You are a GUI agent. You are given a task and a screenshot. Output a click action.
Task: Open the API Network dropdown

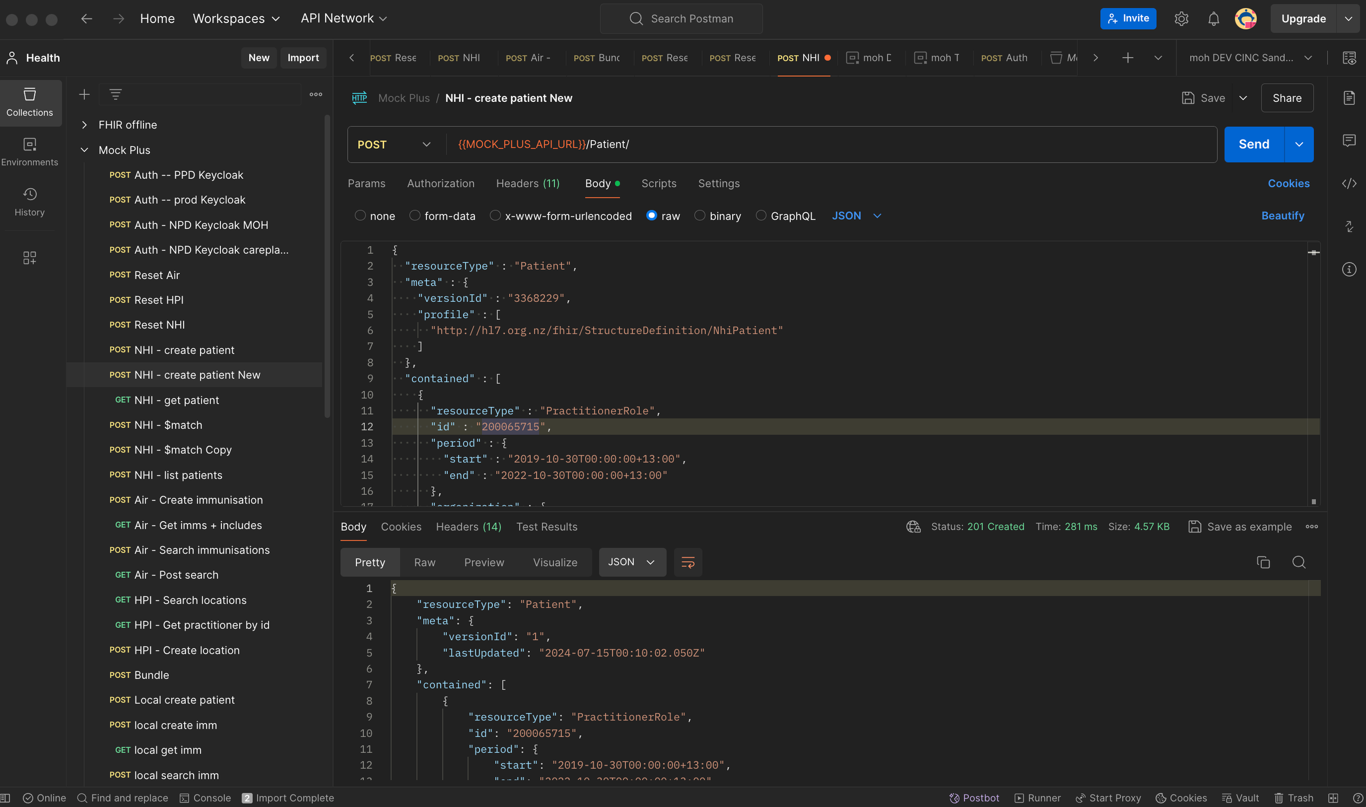click(344, 19)
